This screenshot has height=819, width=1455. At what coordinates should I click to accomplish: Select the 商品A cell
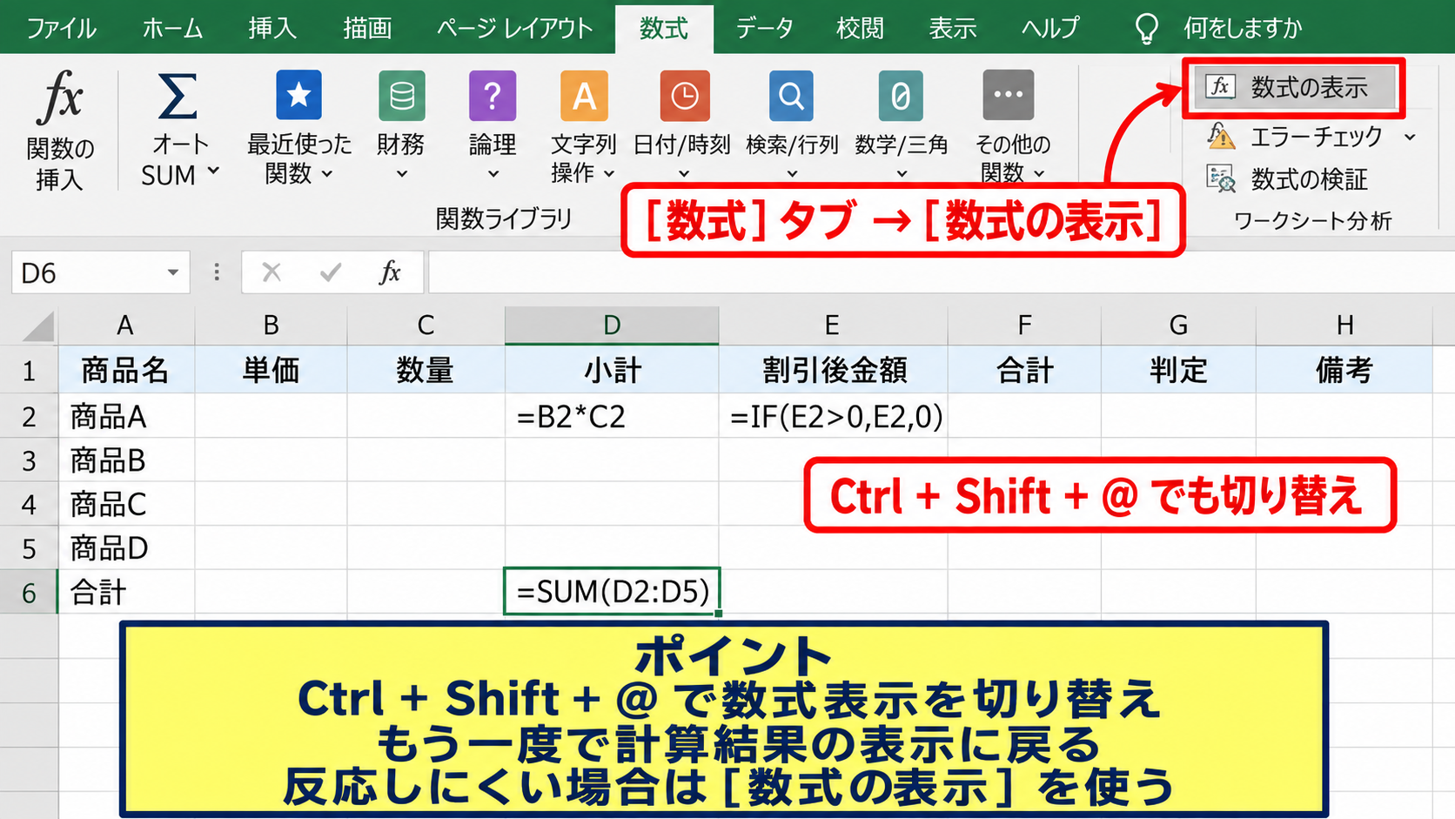(x=126, y=417)
